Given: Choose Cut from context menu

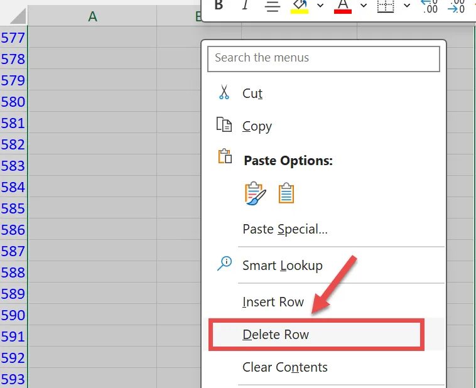Looking at the screenshot, I should (252, 93).
